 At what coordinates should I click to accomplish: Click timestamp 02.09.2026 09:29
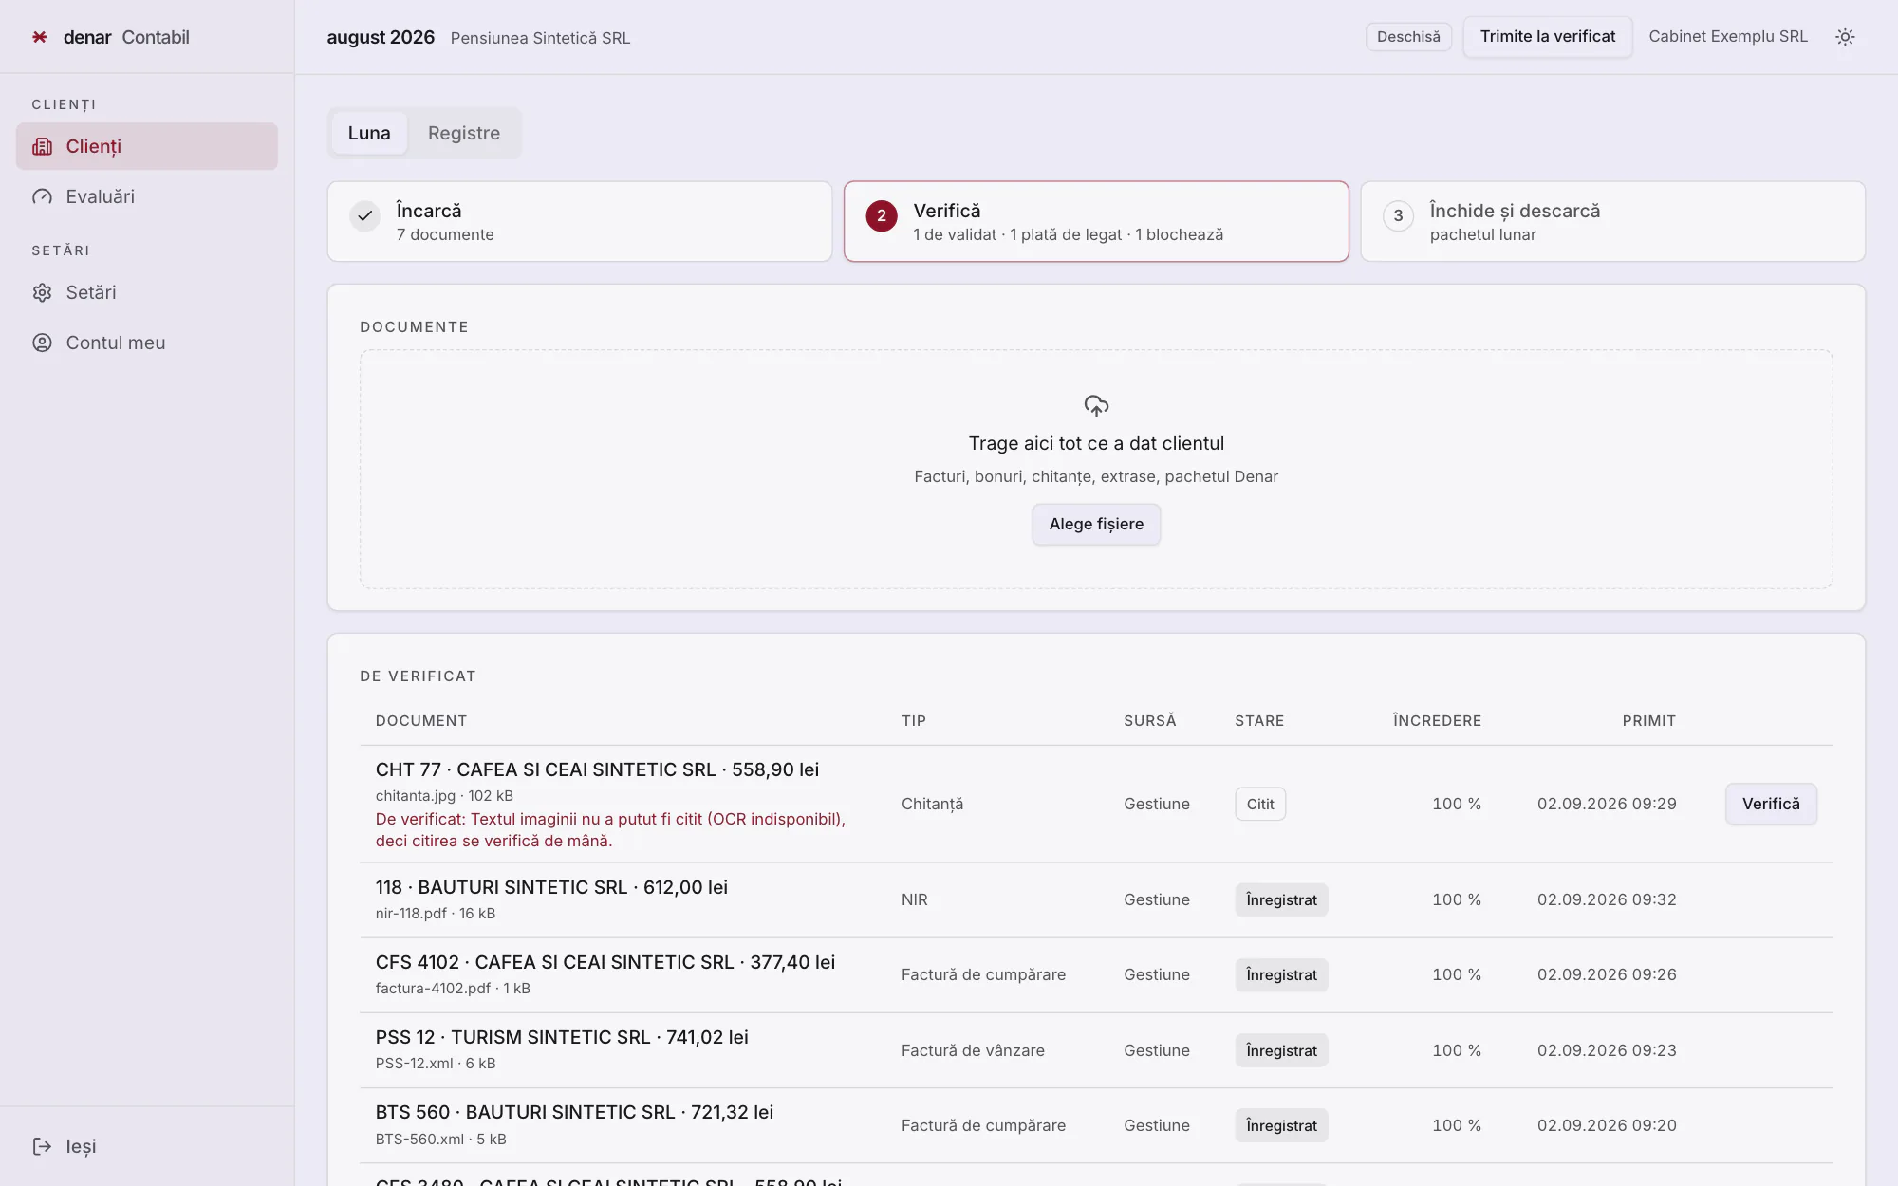point(1607,804)
